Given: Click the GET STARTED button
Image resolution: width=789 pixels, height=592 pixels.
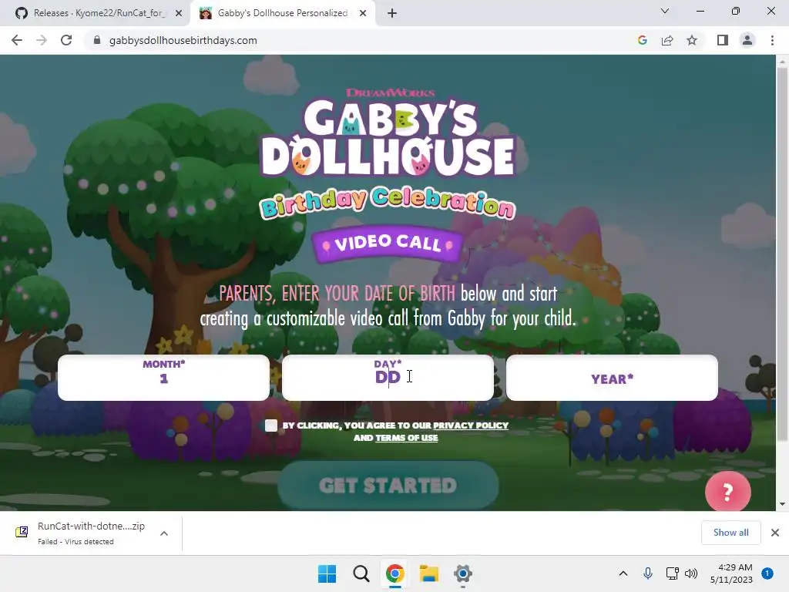Looking at the screenshot, I should click(388, 486).
